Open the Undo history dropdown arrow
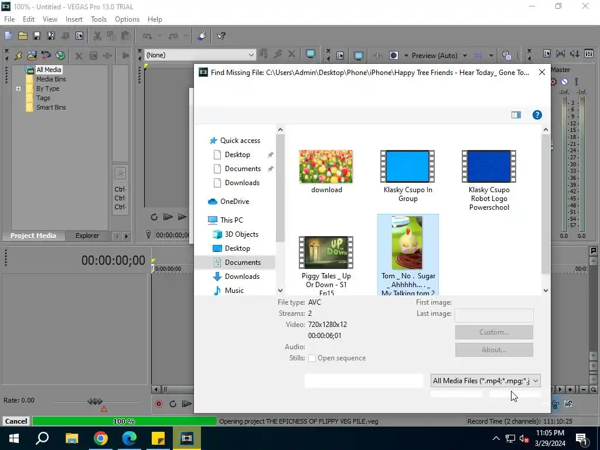 click(159, 36)
